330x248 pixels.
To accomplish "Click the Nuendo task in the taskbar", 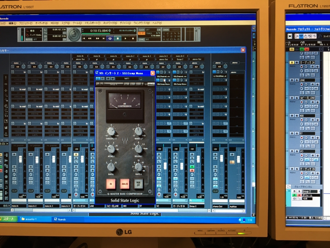I will point(67,219).
